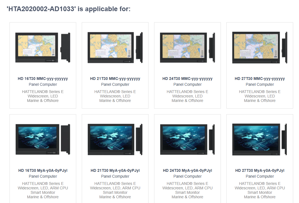Image resolution: width=299 pixels, height=203 pixels.
Task: Click 'Panel Computer' under HD 24T30 MMC
Action: coord(187,84)
